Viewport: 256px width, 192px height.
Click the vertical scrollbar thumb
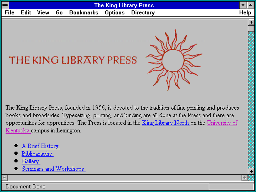[251, 28]
